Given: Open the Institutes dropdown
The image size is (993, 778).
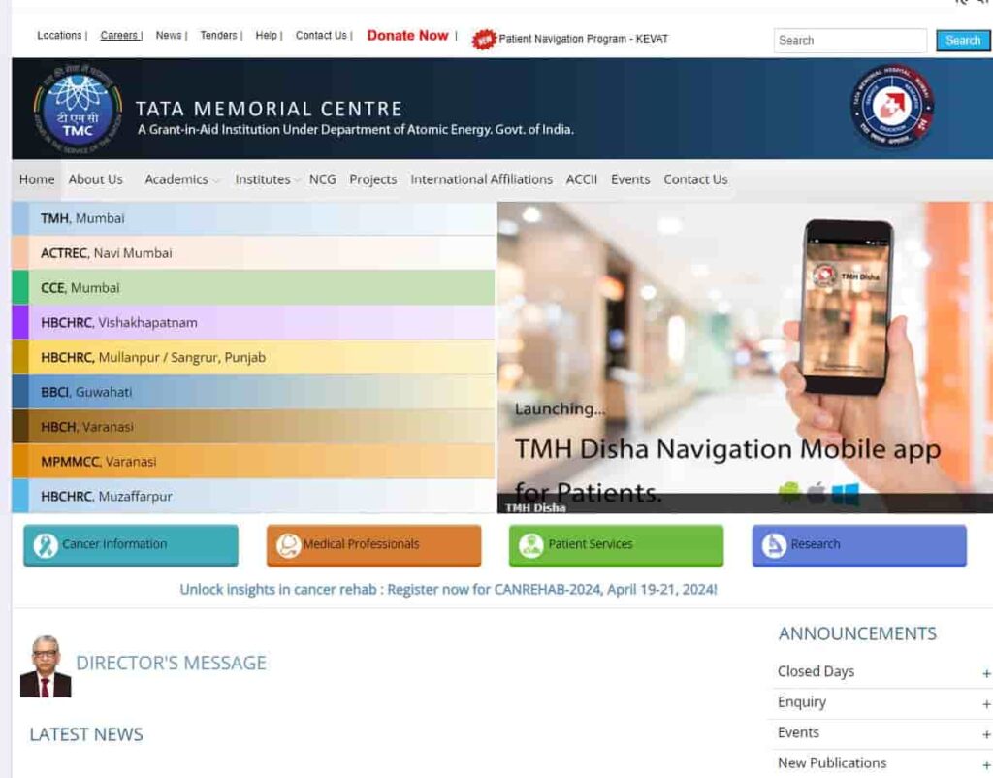Looking at the screenshot, I should click(261, 179).
